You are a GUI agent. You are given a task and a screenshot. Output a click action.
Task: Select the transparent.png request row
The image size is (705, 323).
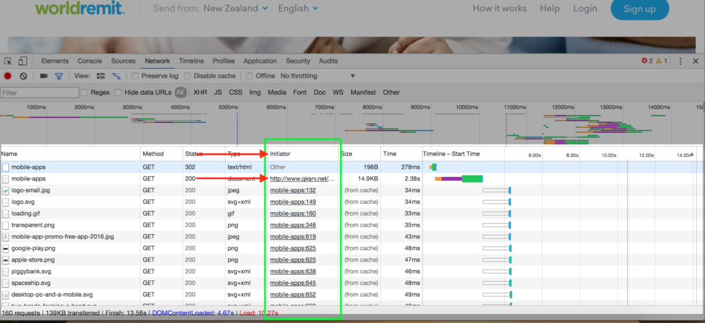[352, 225]
